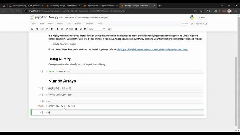This screenshot has height=135, width=240.
Task: Reload the page with refresh icon
Action: 18,11
